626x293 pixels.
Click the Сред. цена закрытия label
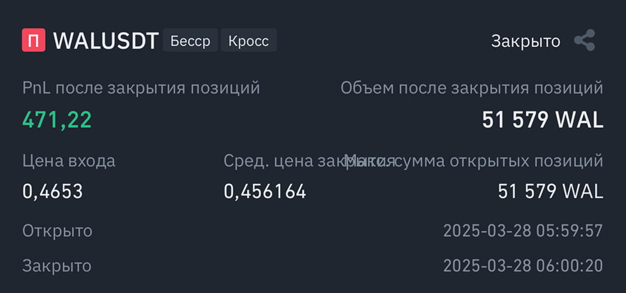(281, 161)
